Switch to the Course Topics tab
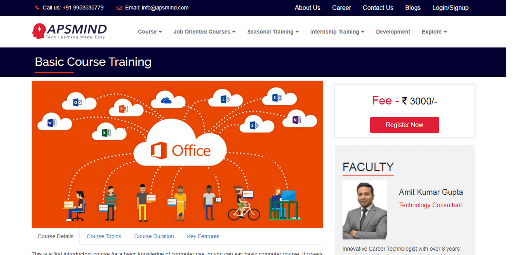Viewport: 513px width, 255px height. tap(103, 236)
